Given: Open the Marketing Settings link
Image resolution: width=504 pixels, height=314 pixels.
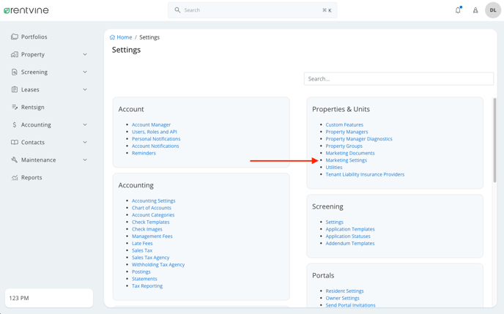Looking at the screenshot, I should [346, 160].
